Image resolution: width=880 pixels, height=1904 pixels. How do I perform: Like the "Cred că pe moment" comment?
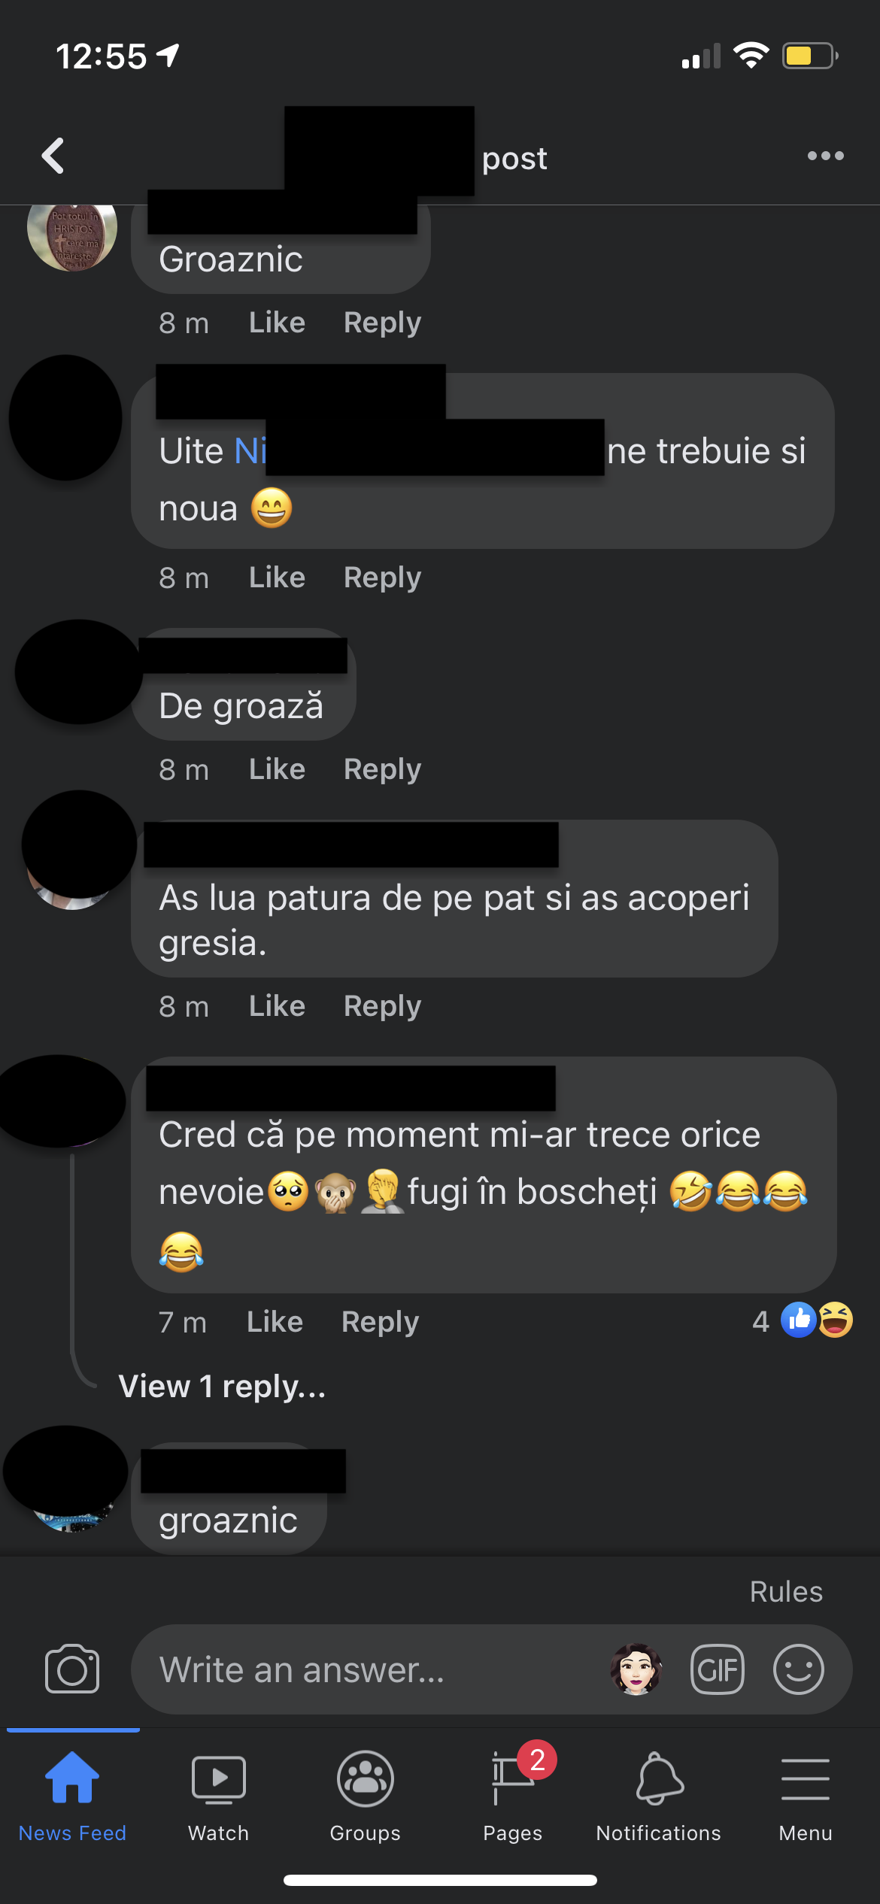pyautogui.click(x=275, y=1322)
